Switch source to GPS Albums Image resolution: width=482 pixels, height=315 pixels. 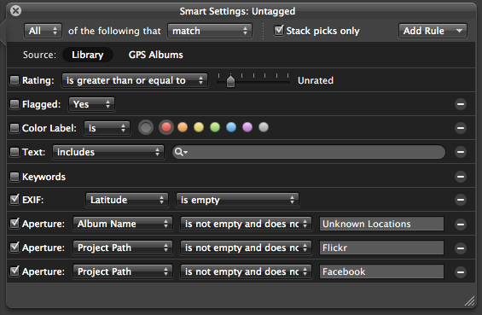(x=155, y=55)
